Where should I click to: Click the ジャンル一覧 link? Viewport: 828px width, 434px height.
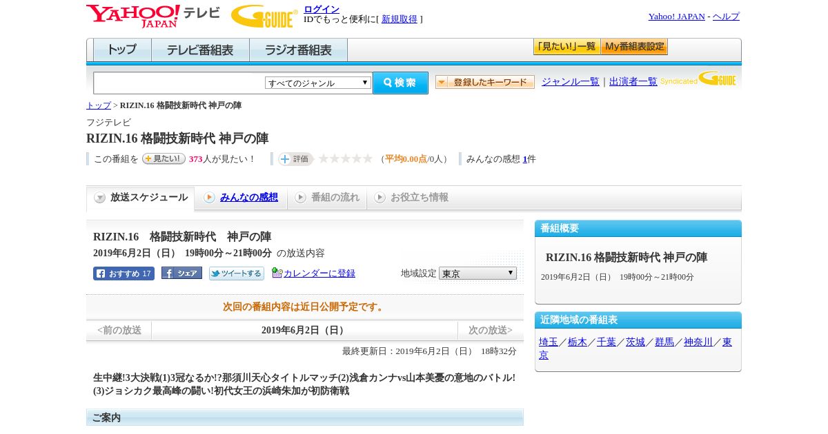click(571, 82)
